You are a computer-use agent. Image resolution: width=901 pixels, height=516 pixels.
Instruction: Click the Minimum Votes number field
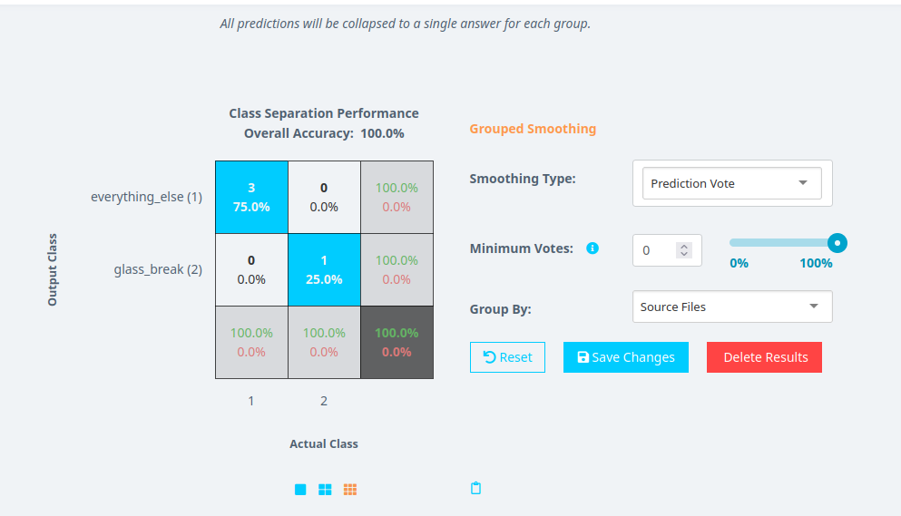coord(657,249)
